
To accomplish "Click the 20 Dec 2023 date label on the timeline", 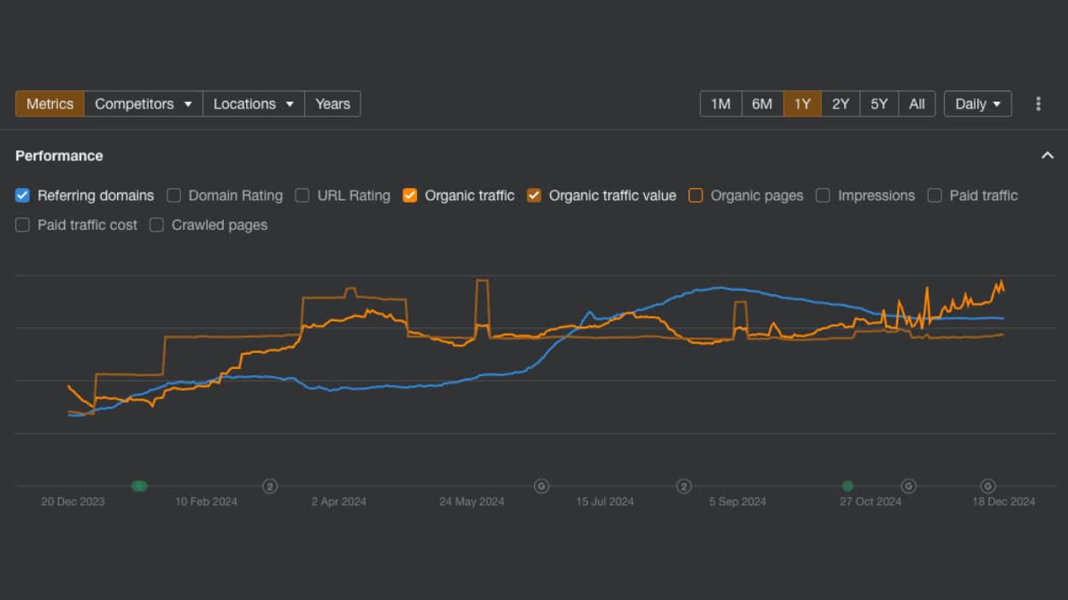I will click(73, 502).
